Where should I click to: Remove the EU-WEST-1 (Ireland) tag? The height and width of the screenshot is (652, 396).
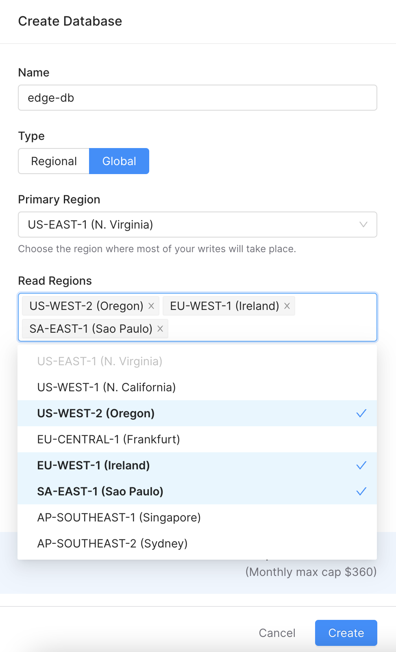287,306
